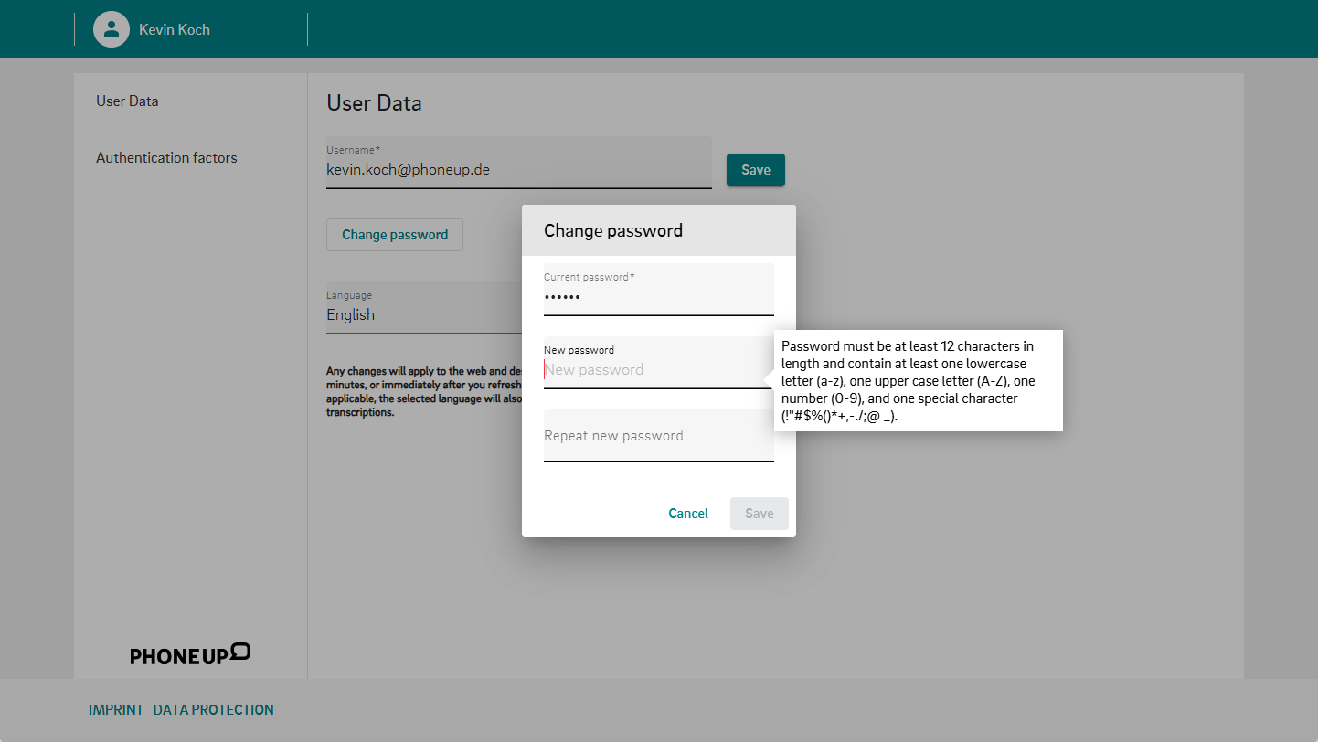Expand the Language dropdown showing English
The image size is (1318, 742).
coord(422,314)
